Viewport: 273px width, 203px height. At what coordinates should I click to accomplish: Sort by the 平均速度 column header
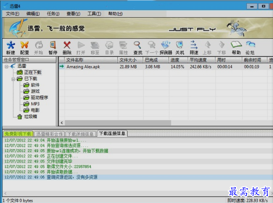tap(202, 60)
